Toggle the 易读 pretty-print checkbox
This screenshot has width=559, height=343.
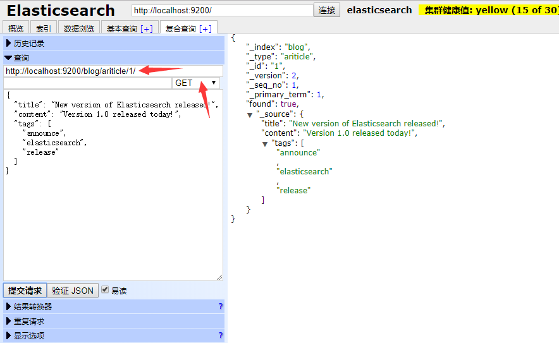click(x=105, y=289)
